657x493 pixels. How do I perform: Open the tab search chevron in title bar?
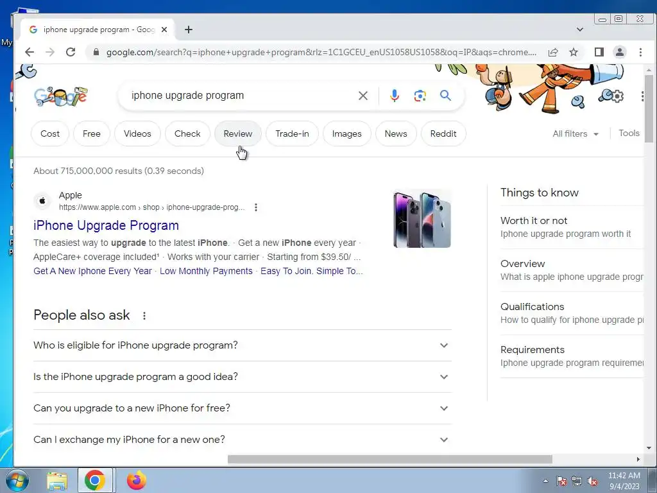pos(580,30)
